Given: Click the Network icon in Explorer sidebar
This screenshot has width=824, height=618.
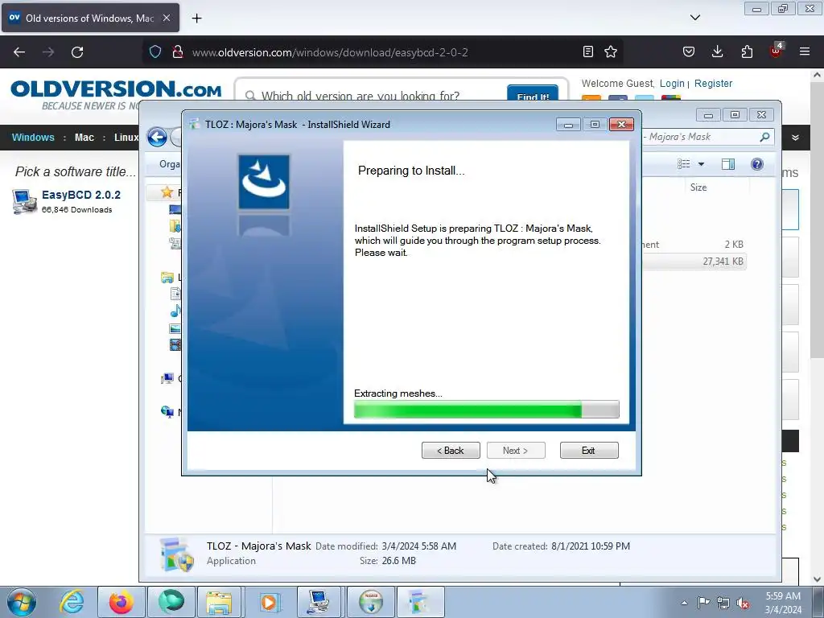Looking at the screenshot, I should pyautogui.click(x=167, y=412).
